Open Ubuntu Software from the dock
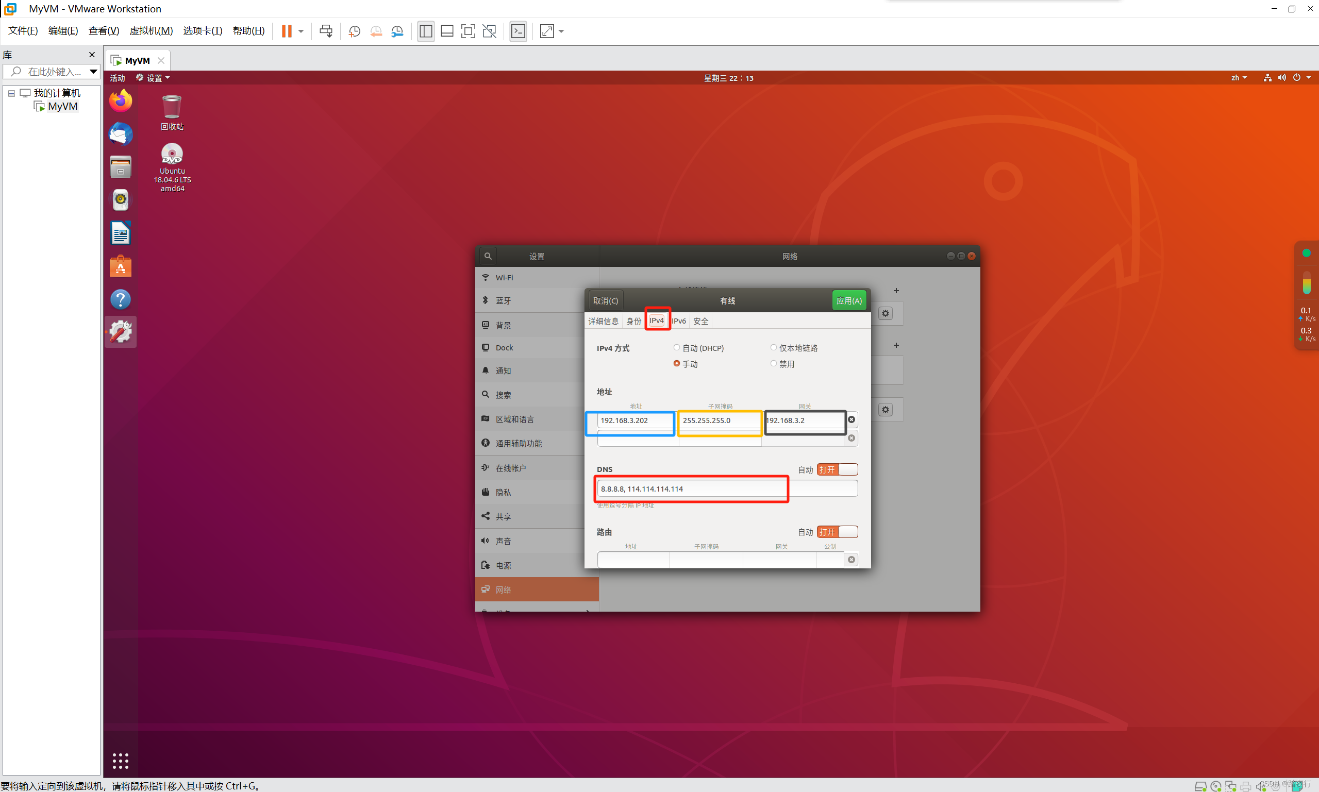This screenshot has width=1319, height=792. pos(121,266)
